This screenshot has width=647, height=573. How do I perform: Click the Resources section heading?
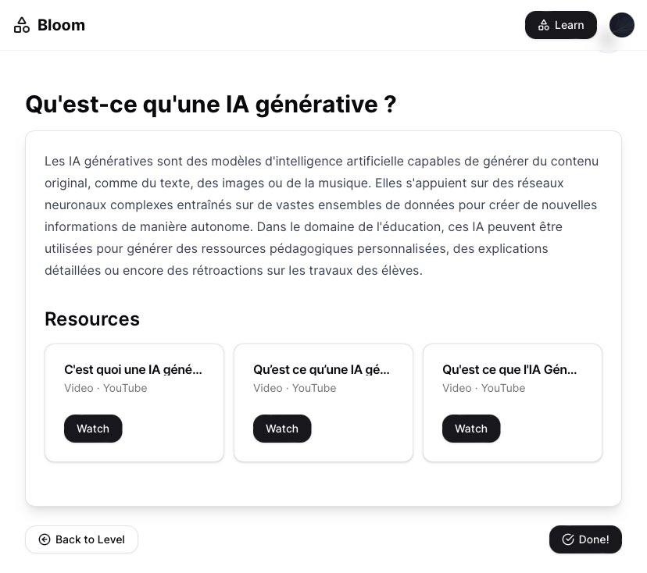pyautogui.click(x=92, y=319)
